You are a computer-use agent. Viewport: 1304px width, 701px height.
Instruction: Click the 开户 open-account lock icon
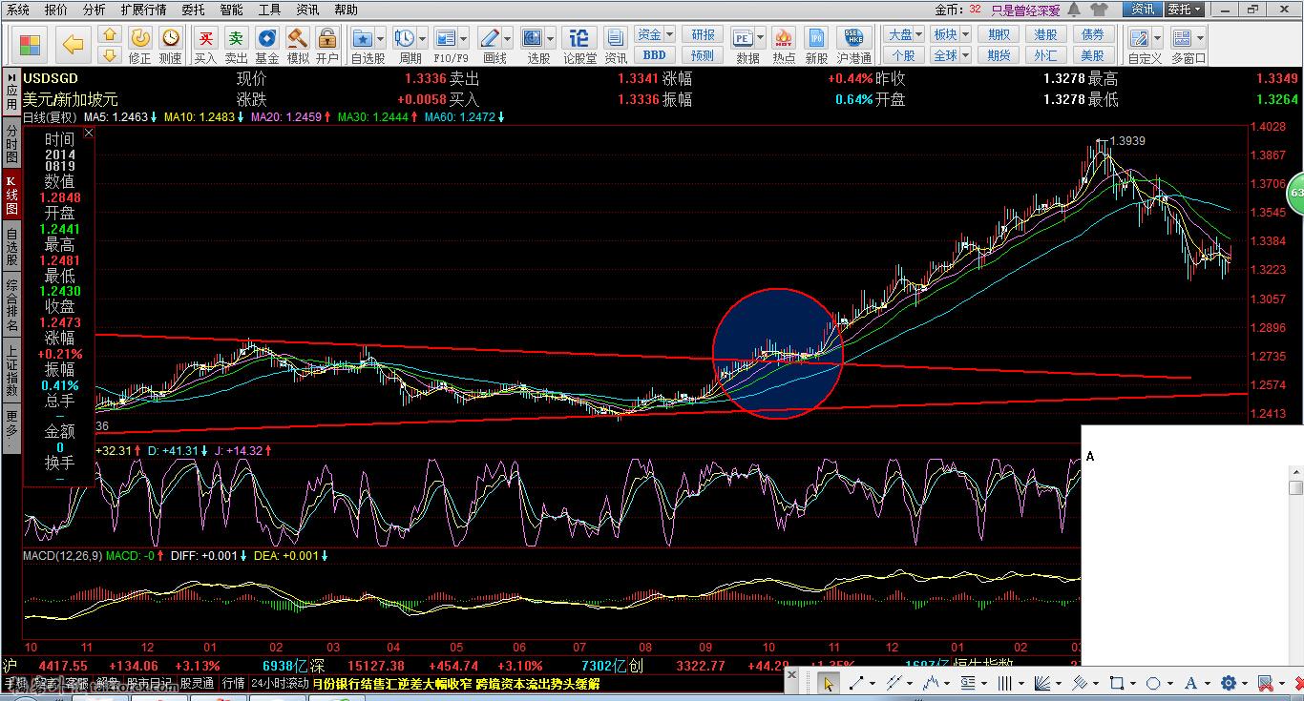tap(327, 37)
